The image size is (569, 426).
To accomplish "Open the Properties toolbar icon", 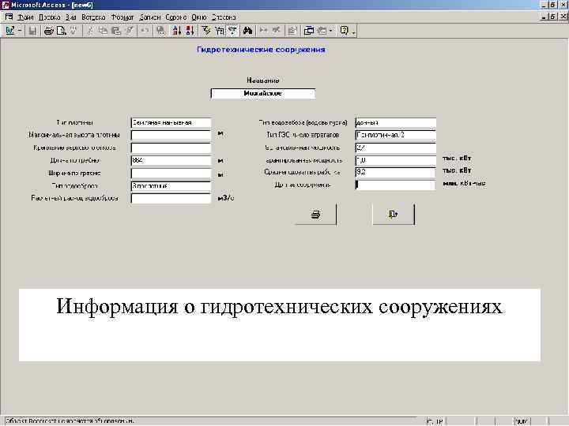I will pos(292,31).
